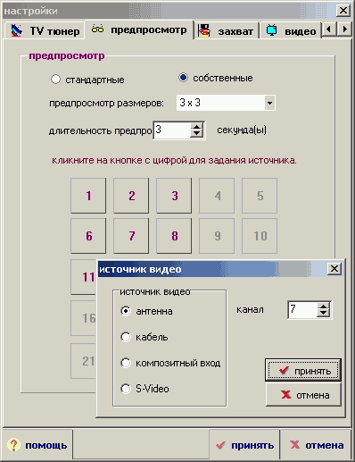This screenshot has height=462, width=355.
Task: Close the источник видео dialog
Action: coord(334,269)
